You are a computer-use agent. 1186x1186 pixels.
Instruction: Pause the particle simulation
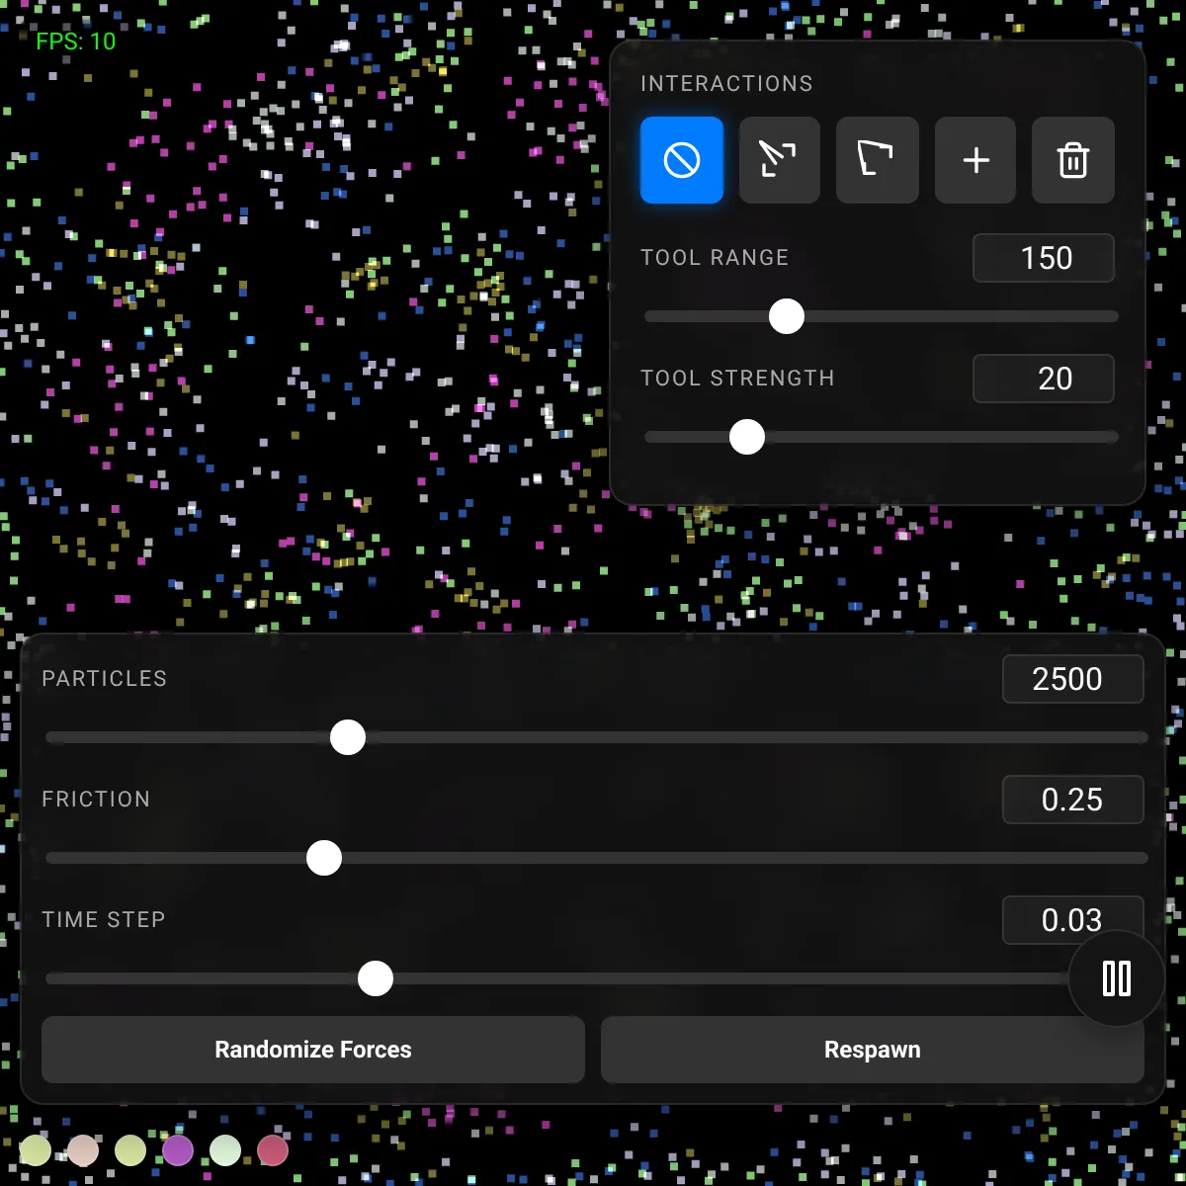1116,978
